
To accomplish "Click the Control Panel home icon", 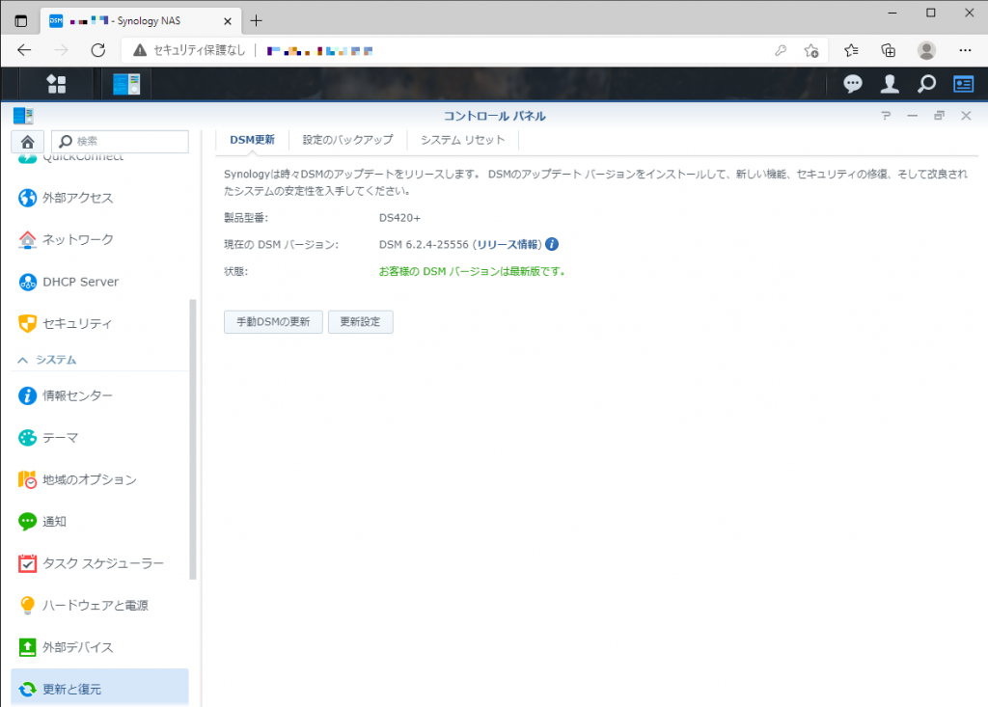I will (27, 142).
